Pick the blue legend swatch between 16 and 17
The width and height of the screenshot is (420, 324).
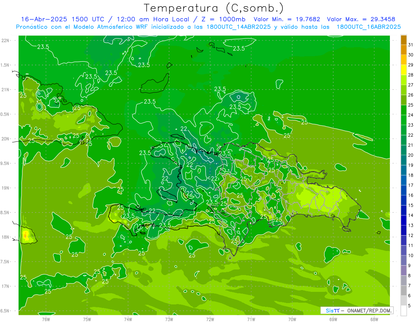(x=404, y=190)
